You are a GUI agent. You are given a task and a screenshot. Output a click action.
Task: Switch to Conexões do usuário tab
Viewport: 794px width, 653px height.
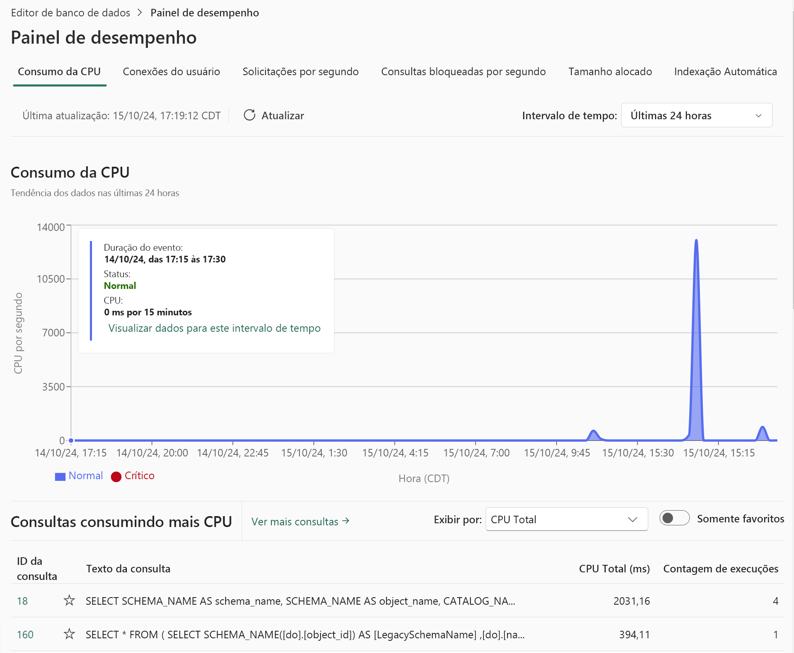pyautogui.click(x=171, y=71)
